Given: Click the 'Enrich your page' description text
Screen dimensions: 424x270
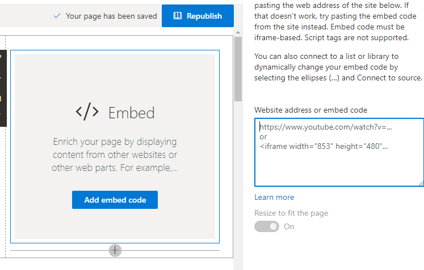Looking at the screenshot, I should point(115,155).
